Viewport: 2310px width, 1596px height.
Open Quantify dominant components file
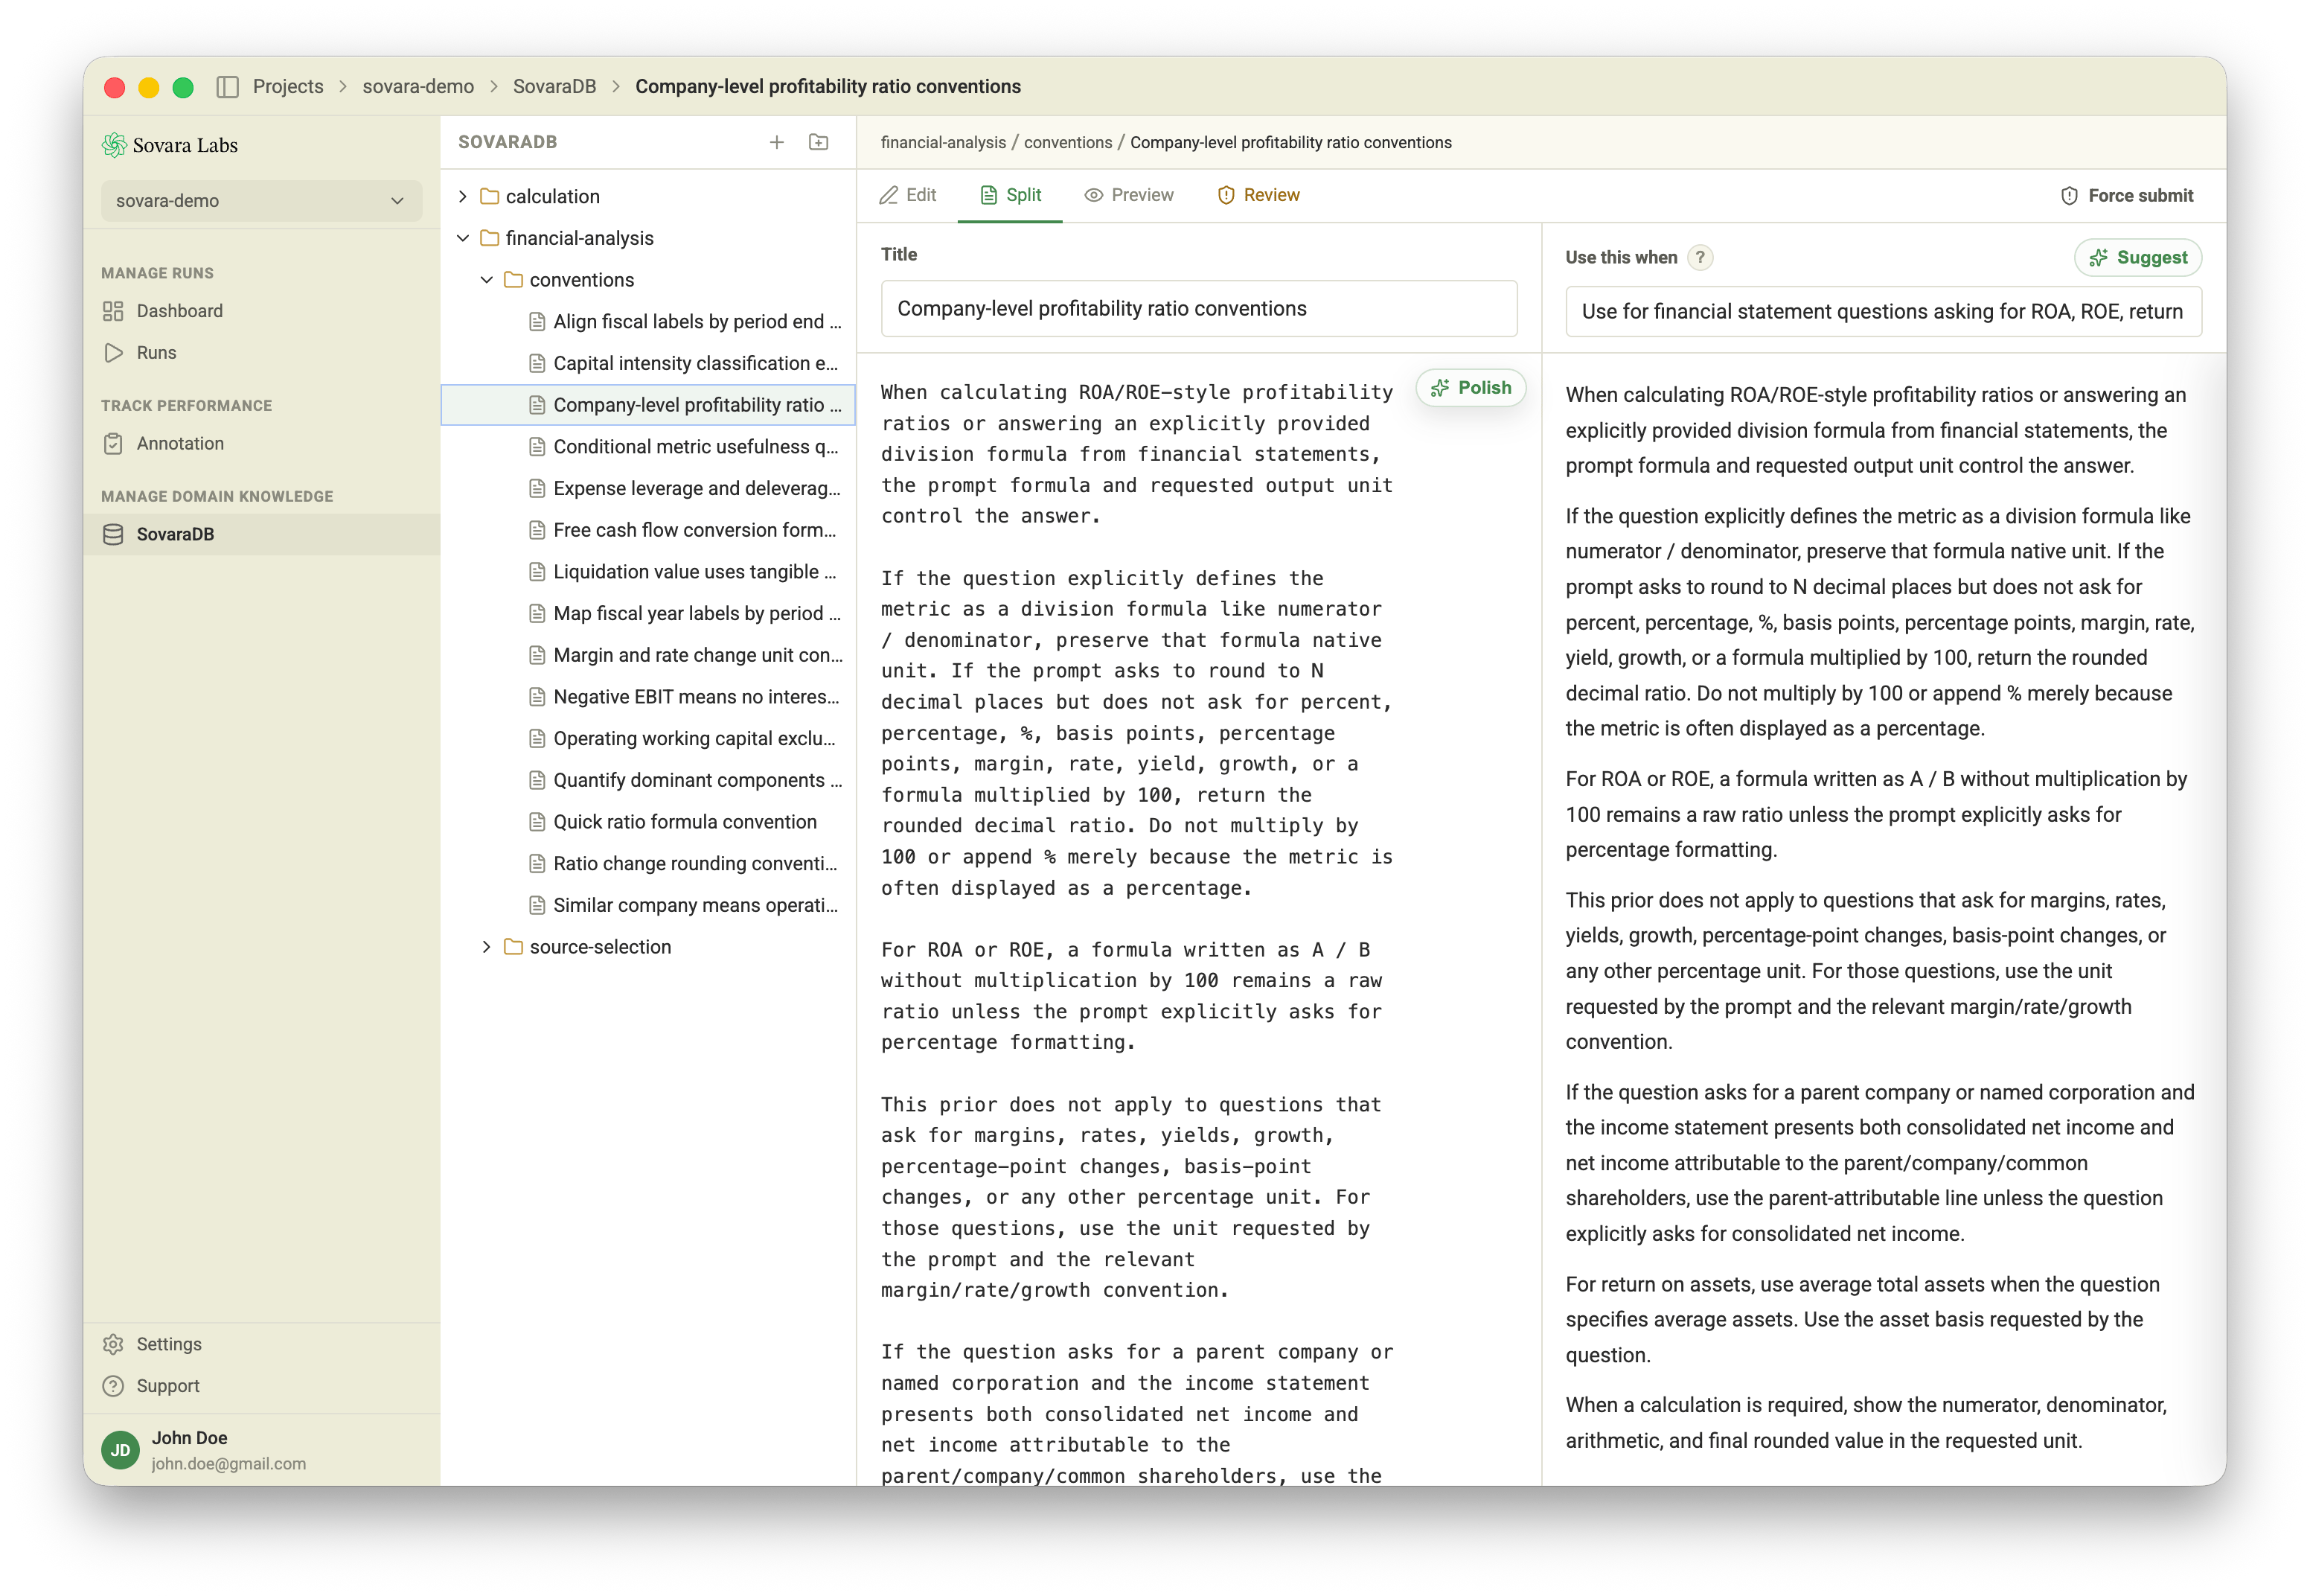[647, 780]
